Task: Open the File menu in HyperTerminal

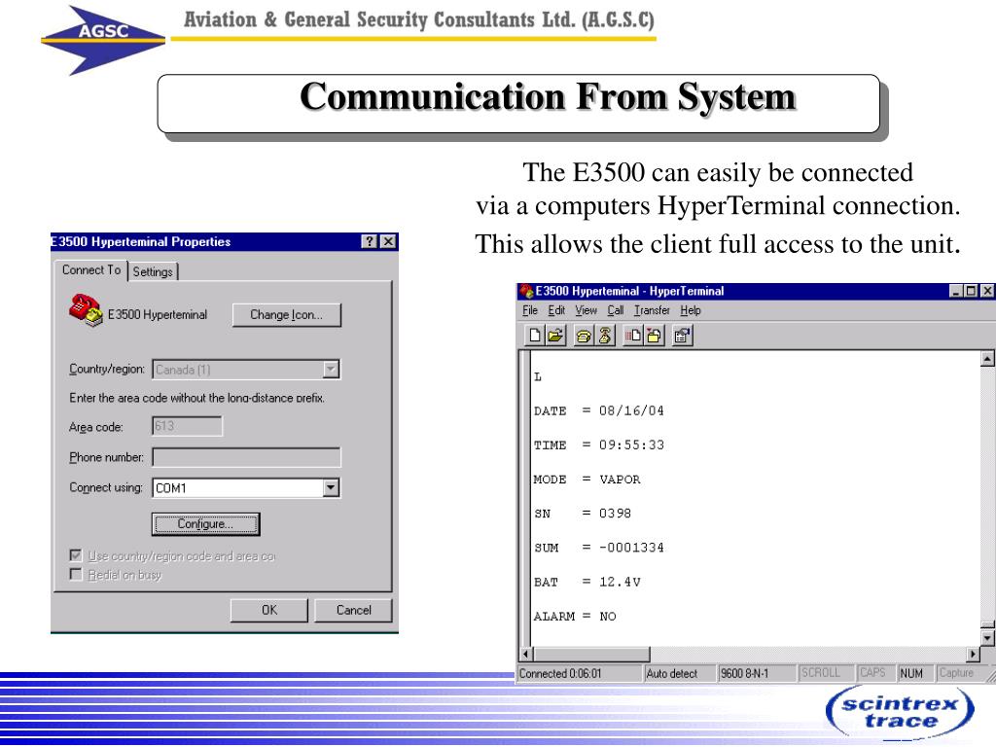Action: 530,310
